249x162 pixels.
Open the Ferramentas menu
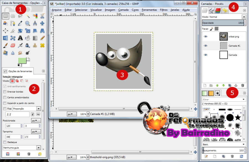pyautogui.click(x=149, y=10)
